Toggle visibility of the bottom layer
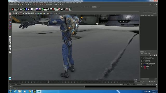 click(141, 68)
